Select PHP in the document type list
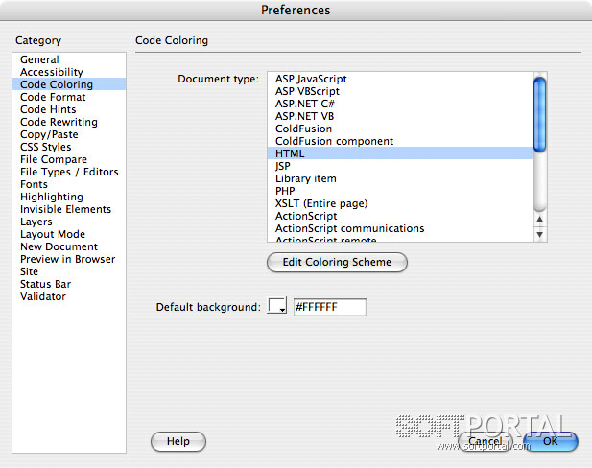The height and width of the screenshot is (468, 592). (x=285, y=191)
